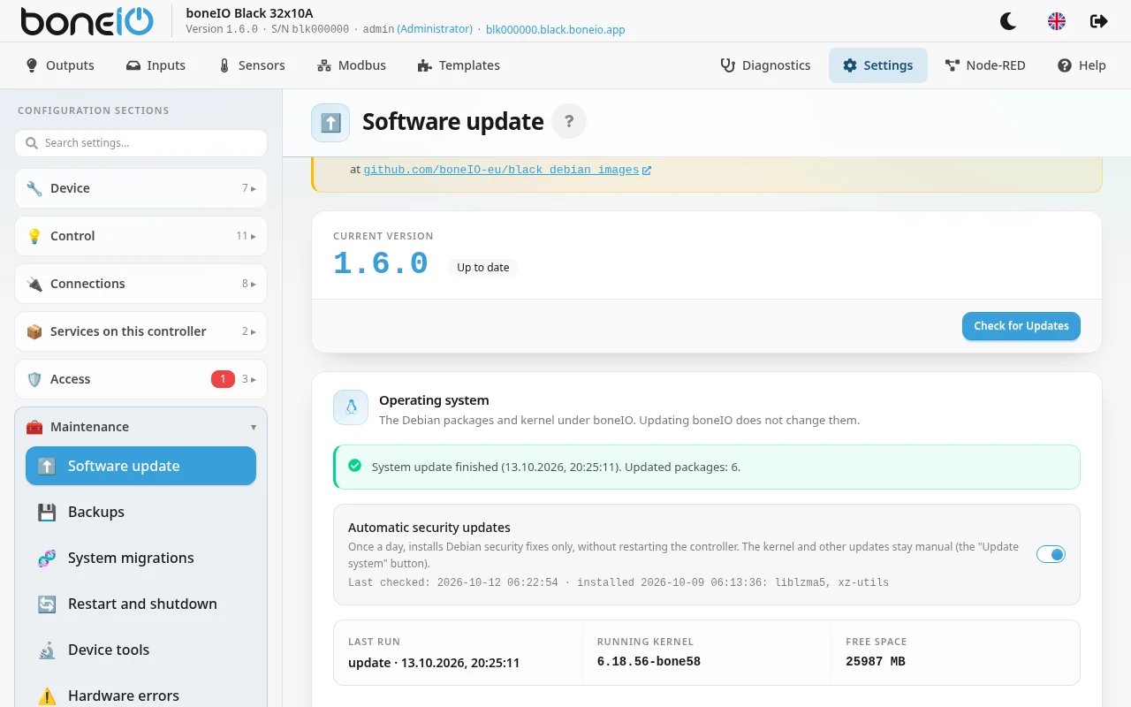Click the green checkmark in update finished banner
Screen dimensions: 1131x707
[x=355, y=466]
